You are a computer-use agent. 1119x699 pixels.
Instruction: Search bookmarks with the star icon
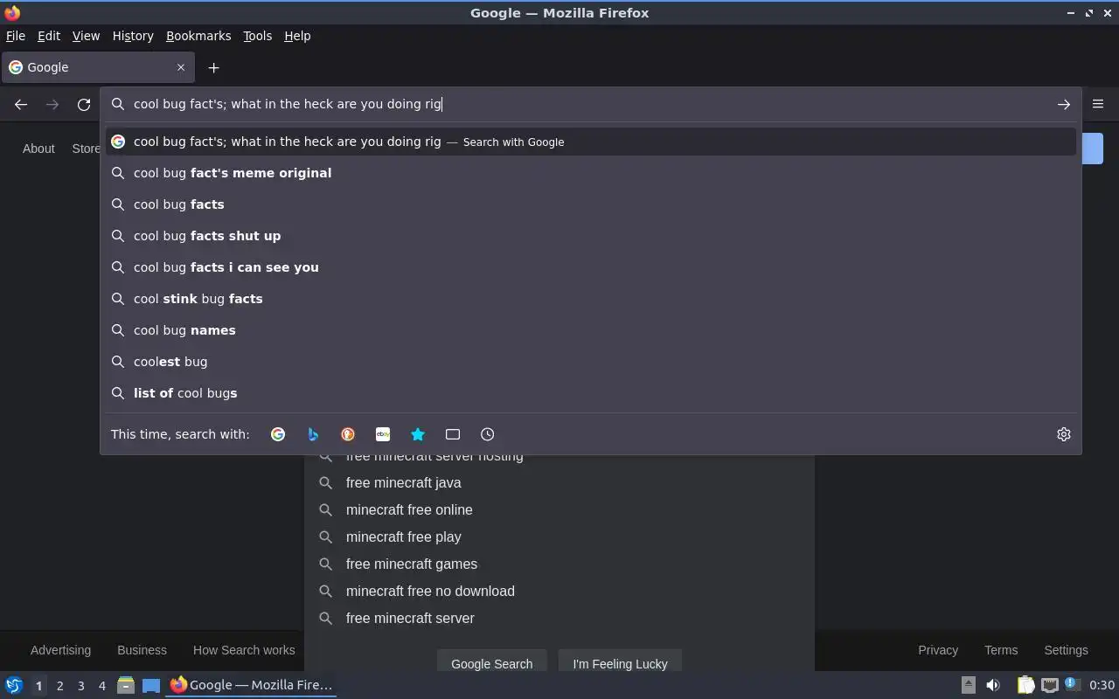point(418,434)
